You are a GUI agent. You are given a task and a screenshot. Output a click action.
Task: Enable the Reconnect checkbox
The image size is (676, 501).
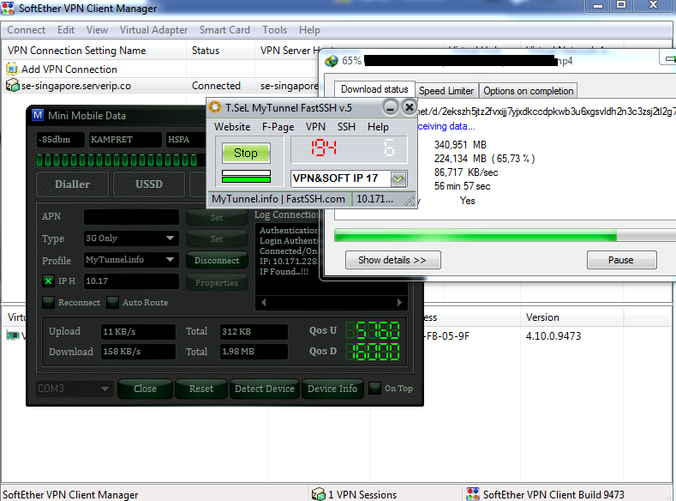pyautogui.click(x=48, y=302)
